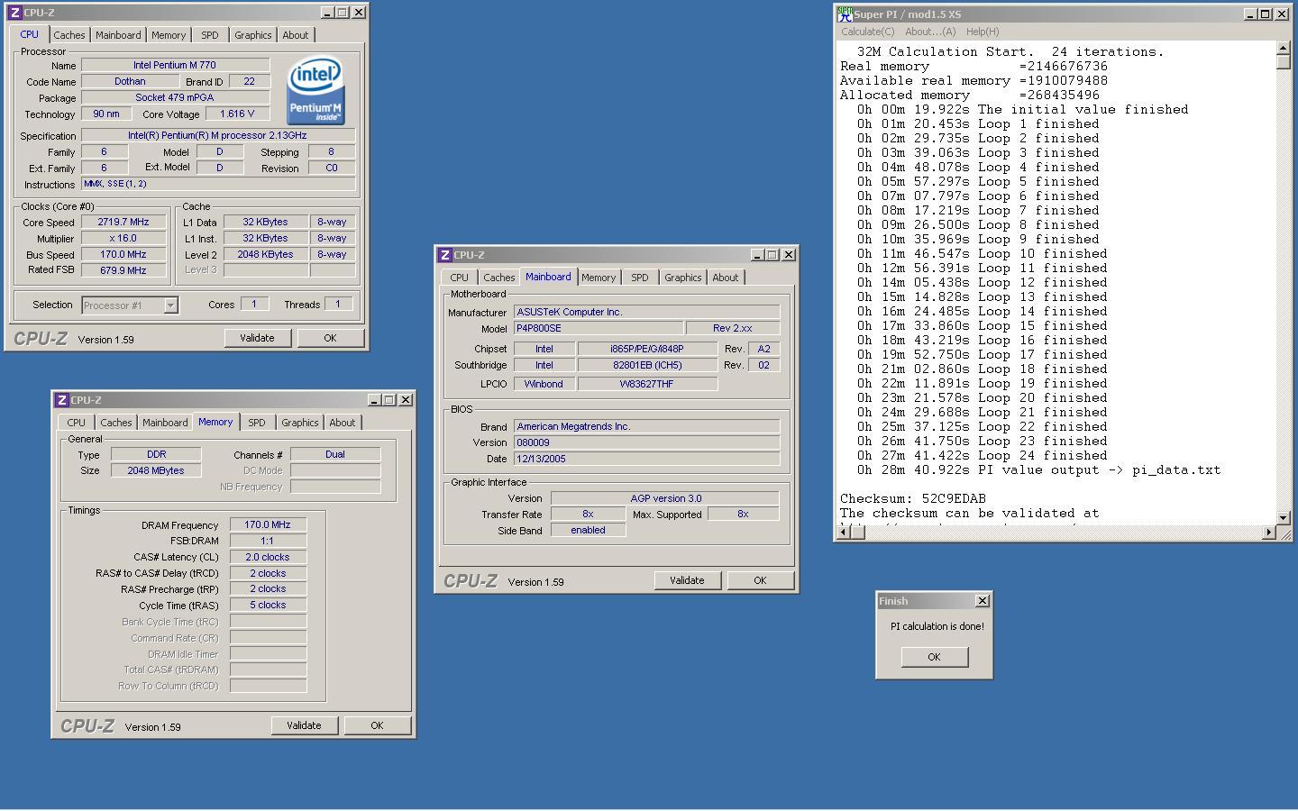Viewport: 1298px width, 811px height.
Task: Switch to the SPD tab in the CPU window
Action: point(210,35)
